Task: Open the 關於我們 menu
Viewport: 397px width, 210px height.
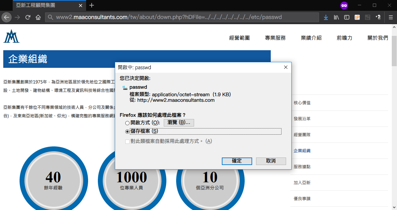Action: click(x=378, y=38)
